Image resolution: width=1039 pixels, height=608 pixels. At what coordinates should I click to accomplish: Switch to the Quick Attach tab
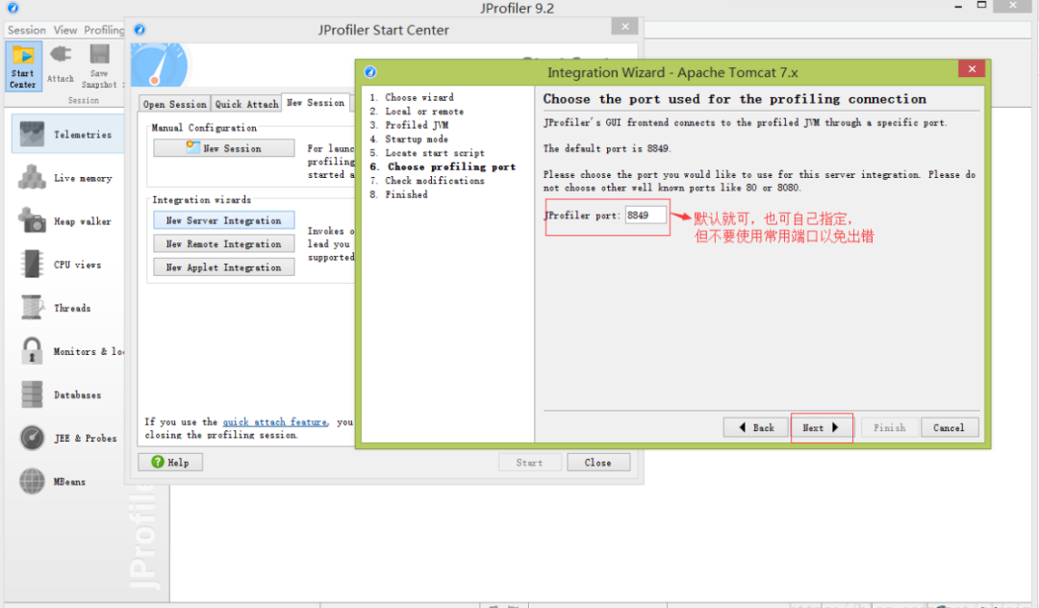(246, 104)
